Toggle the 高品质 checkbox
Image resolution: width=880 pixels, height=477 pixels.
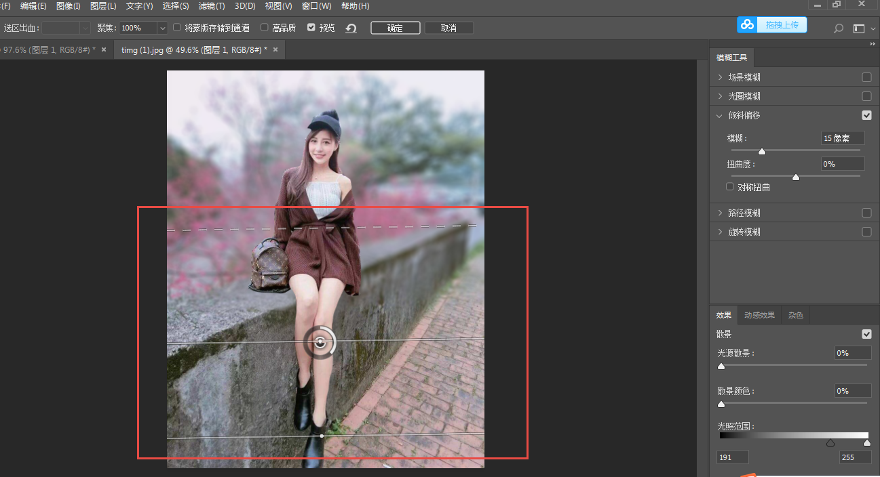pos(265,28)
